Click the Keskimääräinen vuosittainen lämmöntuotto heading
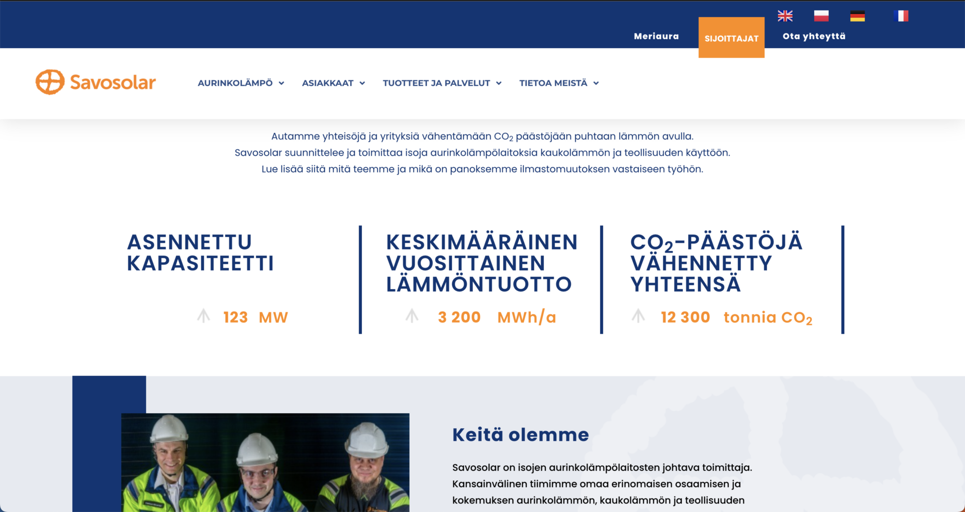The image size is (965, 512). tap(481, 264)
